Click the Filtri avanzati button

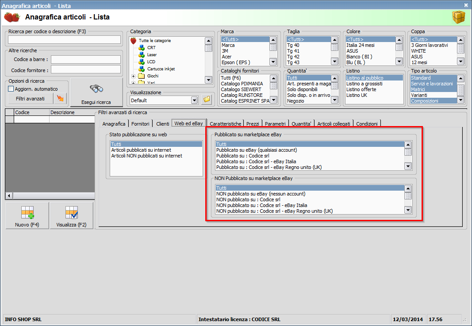click(30, 99)
